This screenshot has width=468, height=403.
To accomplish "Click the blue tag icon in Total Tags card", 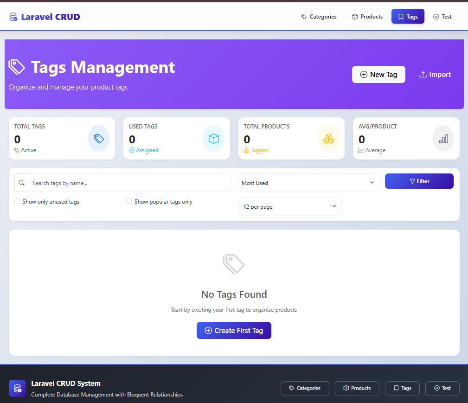I will [x=99, y=139].
